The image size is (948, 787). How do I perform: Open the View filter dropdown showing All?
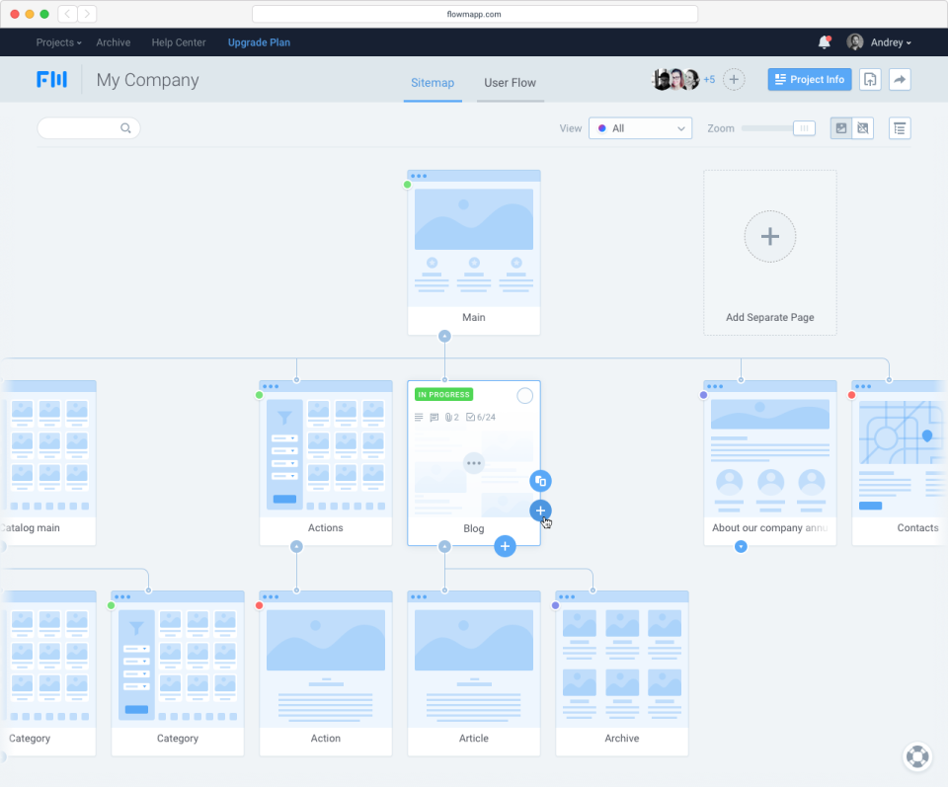640,128
